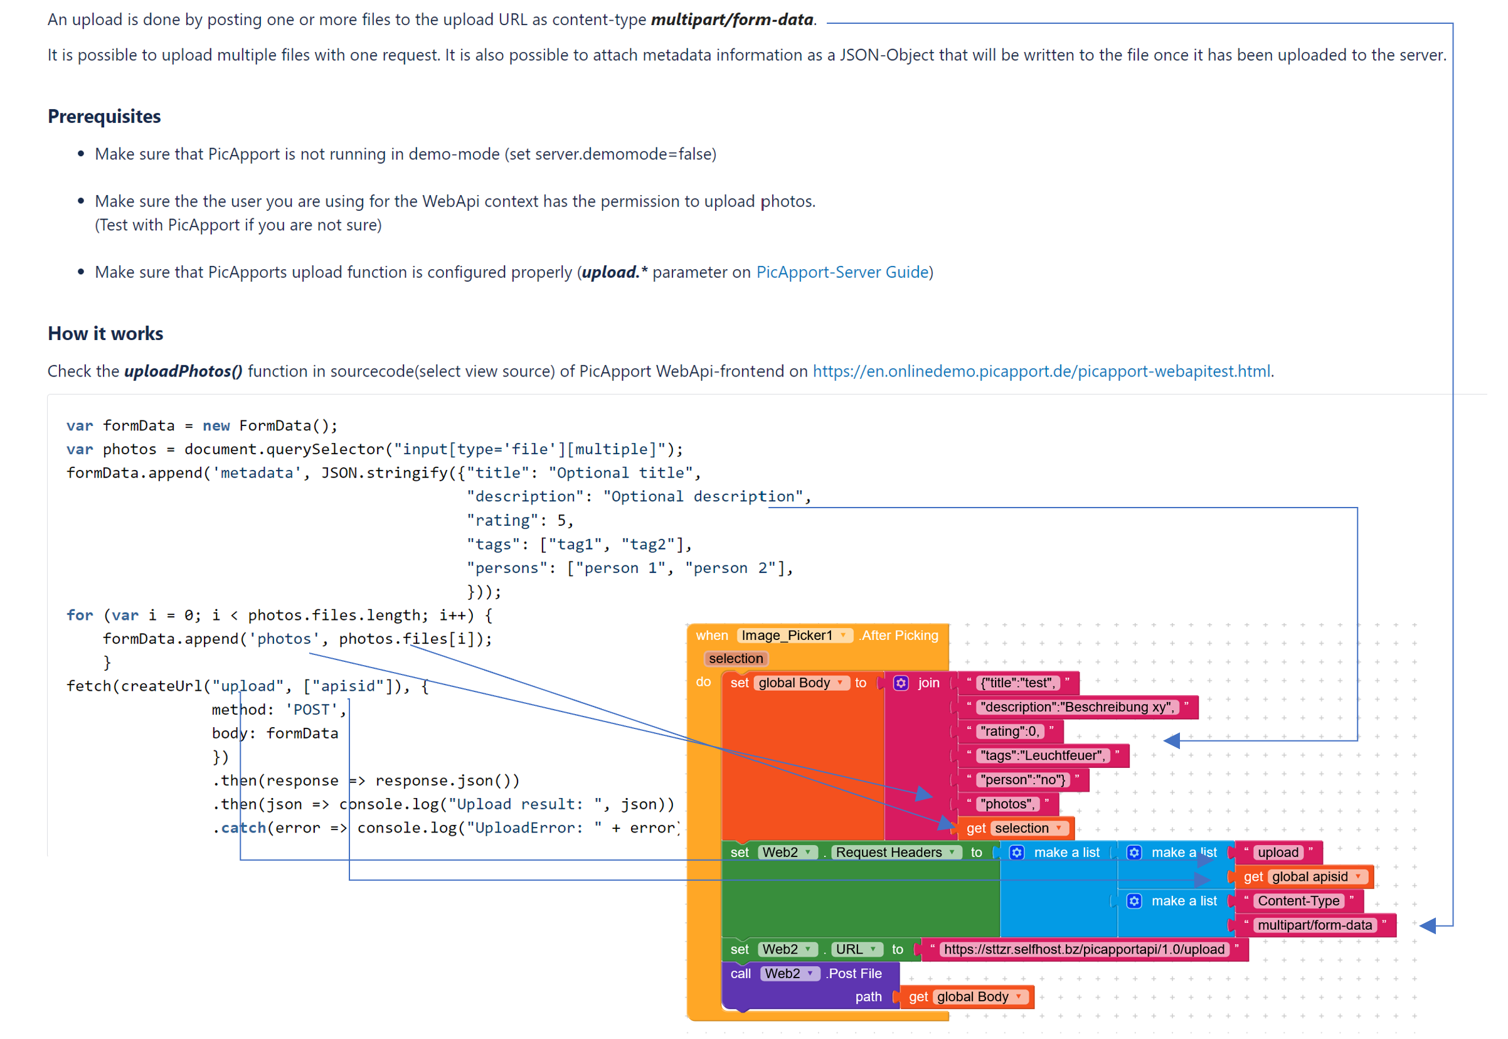Image resolution: width=1508 pixels, height=1039 pixels.
Task: Click the Leuchtfeuer tags text field
Action: 1042,755
